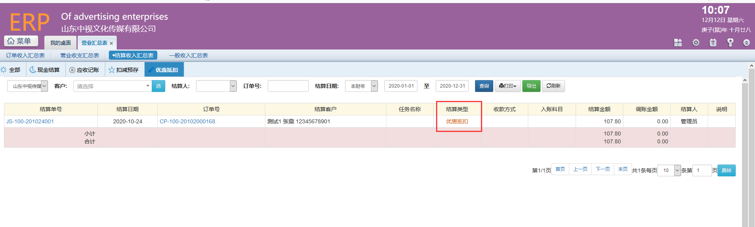755x227 pixels.
Task: Go to 下一页 next page
Action: (x=603, y=169)
